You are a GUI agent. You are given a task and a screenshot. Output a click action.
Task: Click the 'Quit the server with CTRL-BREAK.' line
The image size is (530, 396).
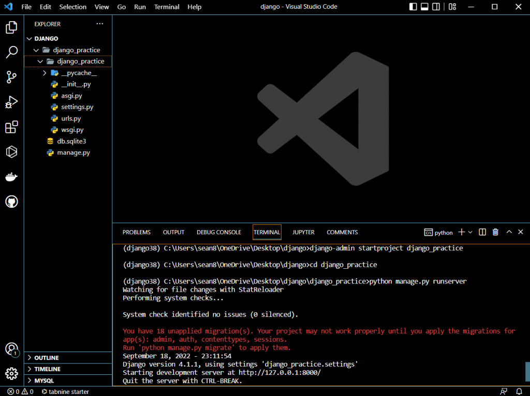tap(183, 381)
